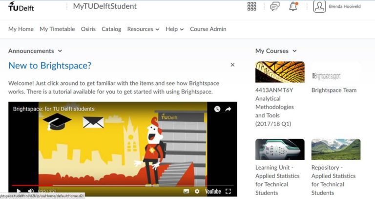Click the video share arrow icon
Screen dimensions: 375x199
coord(228,109)
